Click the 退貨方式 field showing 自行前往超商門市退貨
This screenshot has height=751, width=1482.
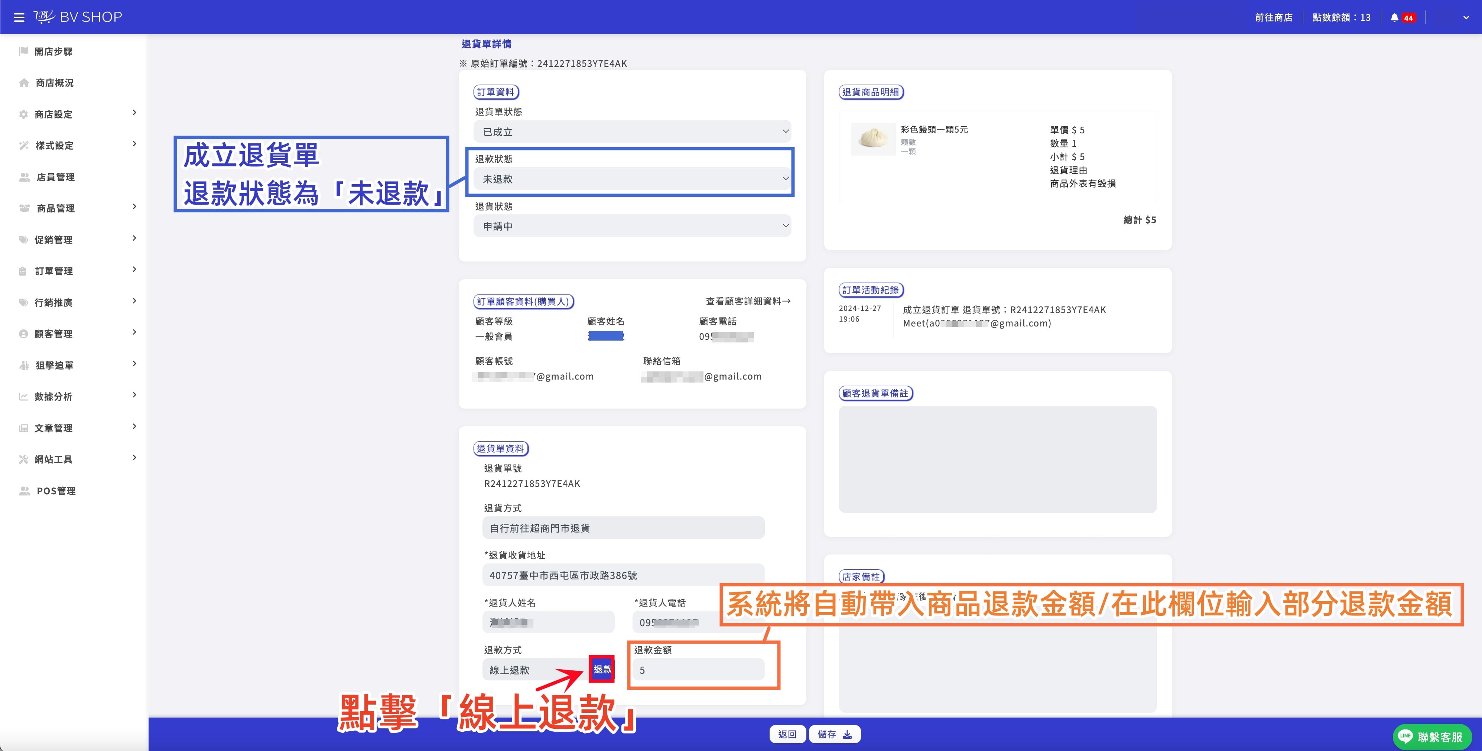pyautogui.click(x=623, y=528)
